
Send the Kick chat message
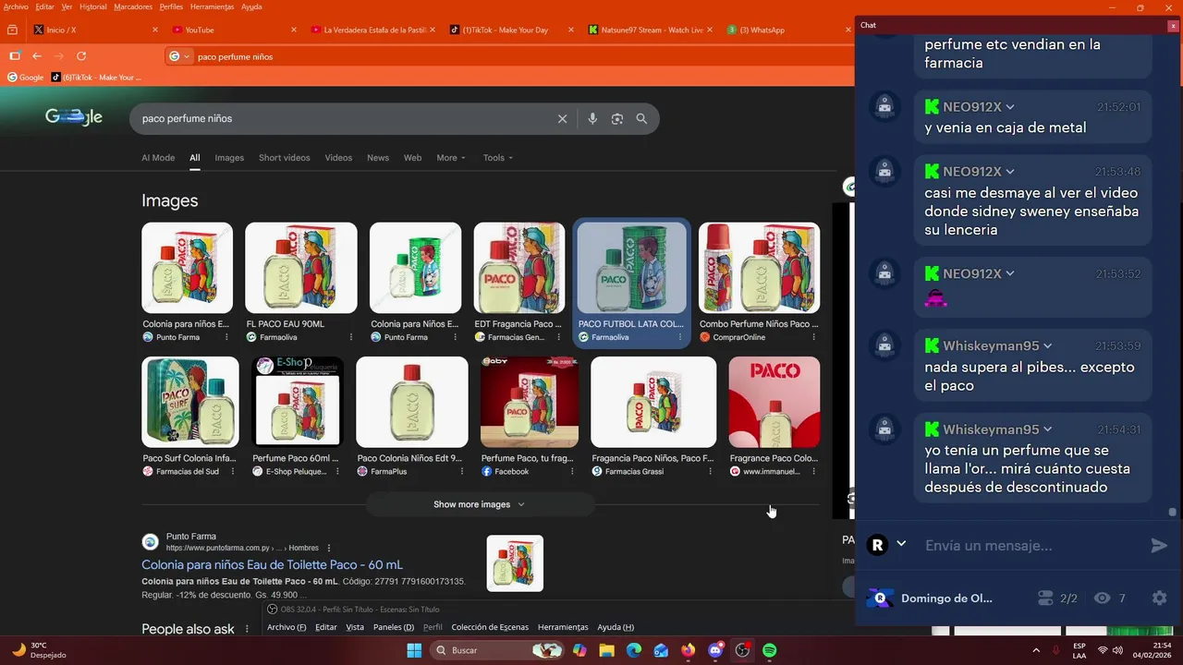pos(1159,546)
